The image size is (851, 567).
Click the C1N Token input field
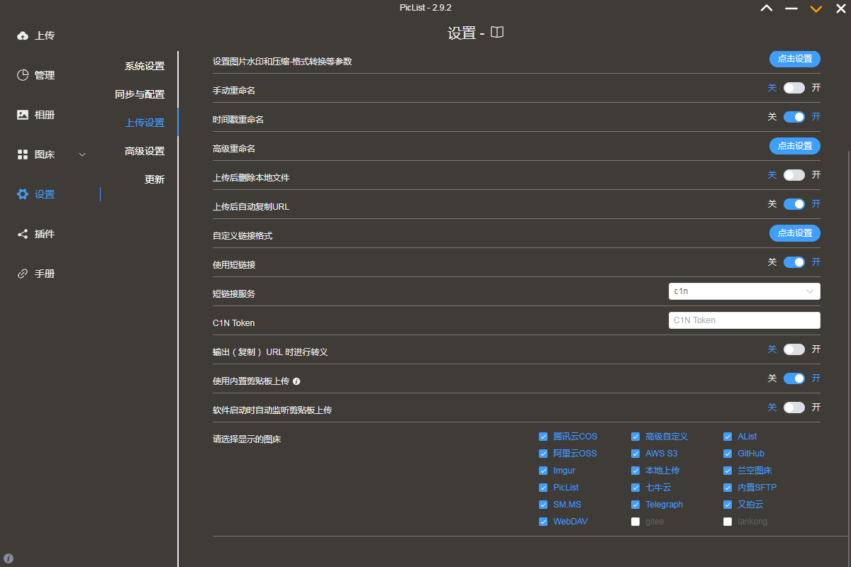[x=745, y=320]
